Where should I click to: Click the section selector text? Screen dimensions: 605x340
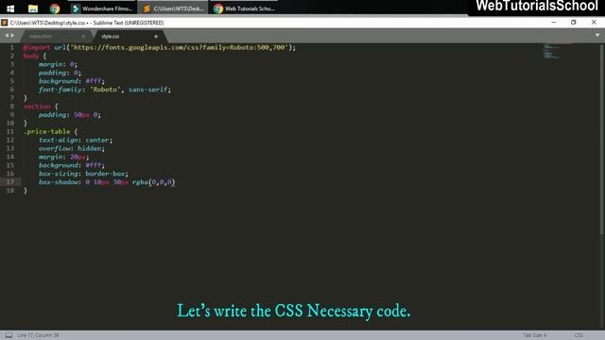(37, 107)
